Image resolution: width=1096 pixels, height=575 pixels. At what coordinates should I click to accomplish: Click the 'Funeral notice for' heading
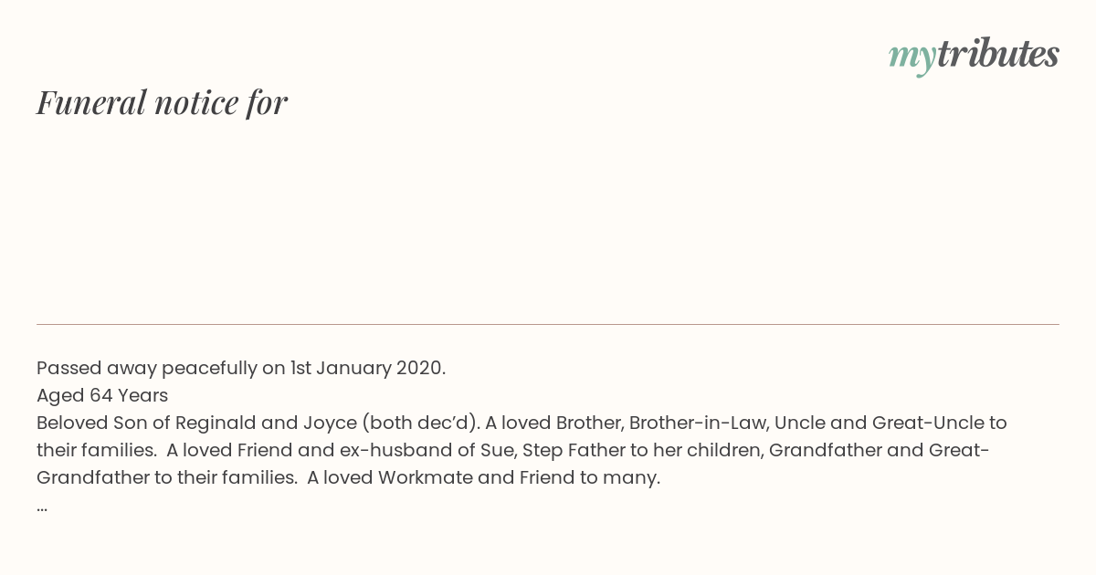tap(162, 102)
